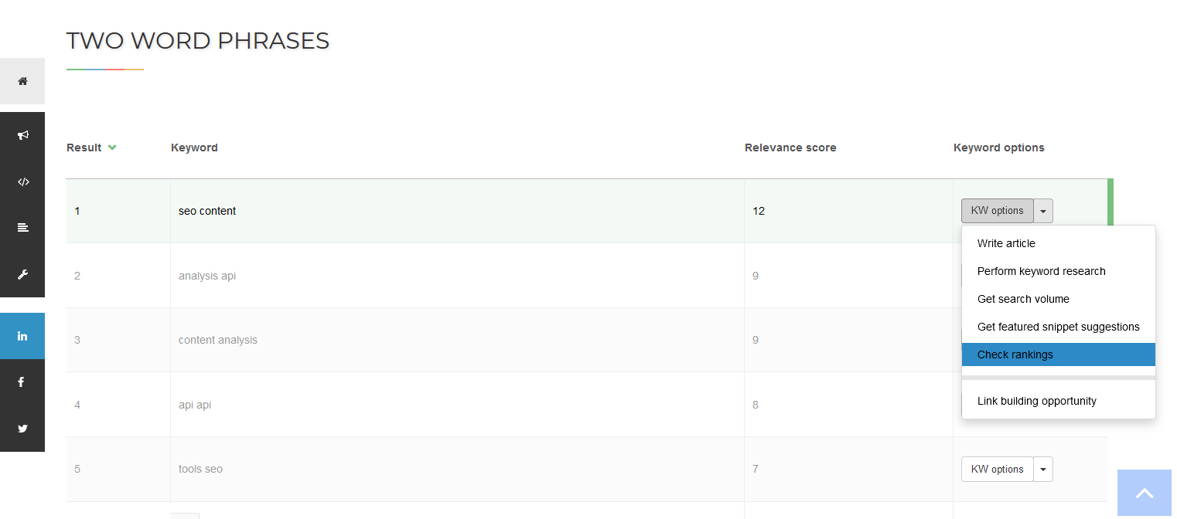Share the page via the Facebook icon
This screenshot has width=1177, height=519.
(x=22, y=382)
